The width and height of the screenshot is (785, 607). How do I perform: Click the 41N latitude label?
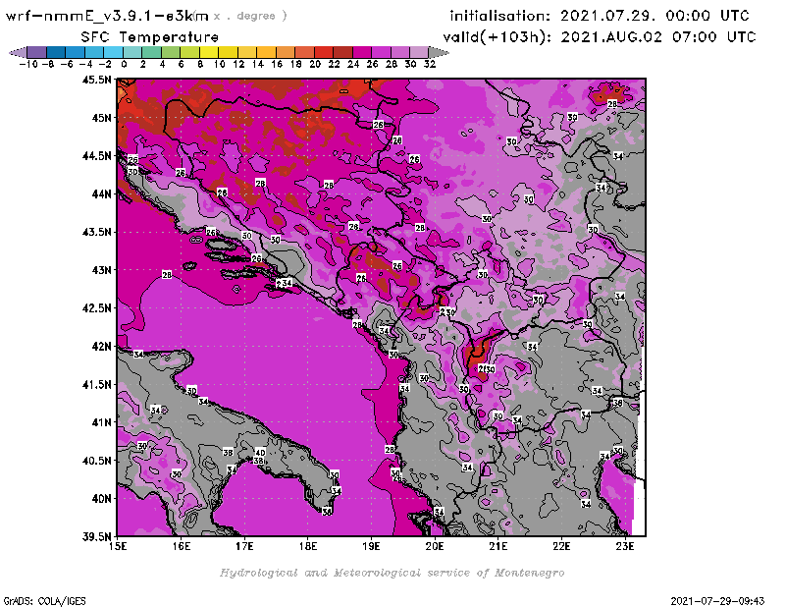(102, 422)
